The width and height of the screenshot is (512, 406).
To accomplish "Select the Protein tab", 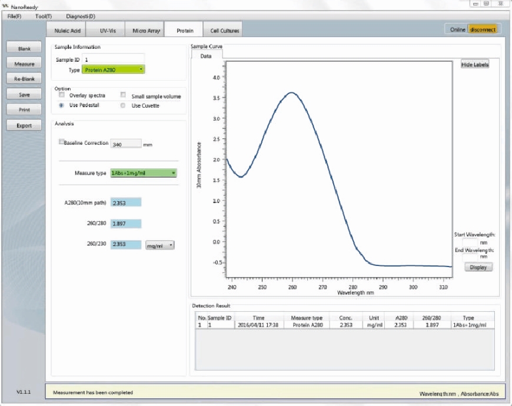I will (x=185, y=31).
